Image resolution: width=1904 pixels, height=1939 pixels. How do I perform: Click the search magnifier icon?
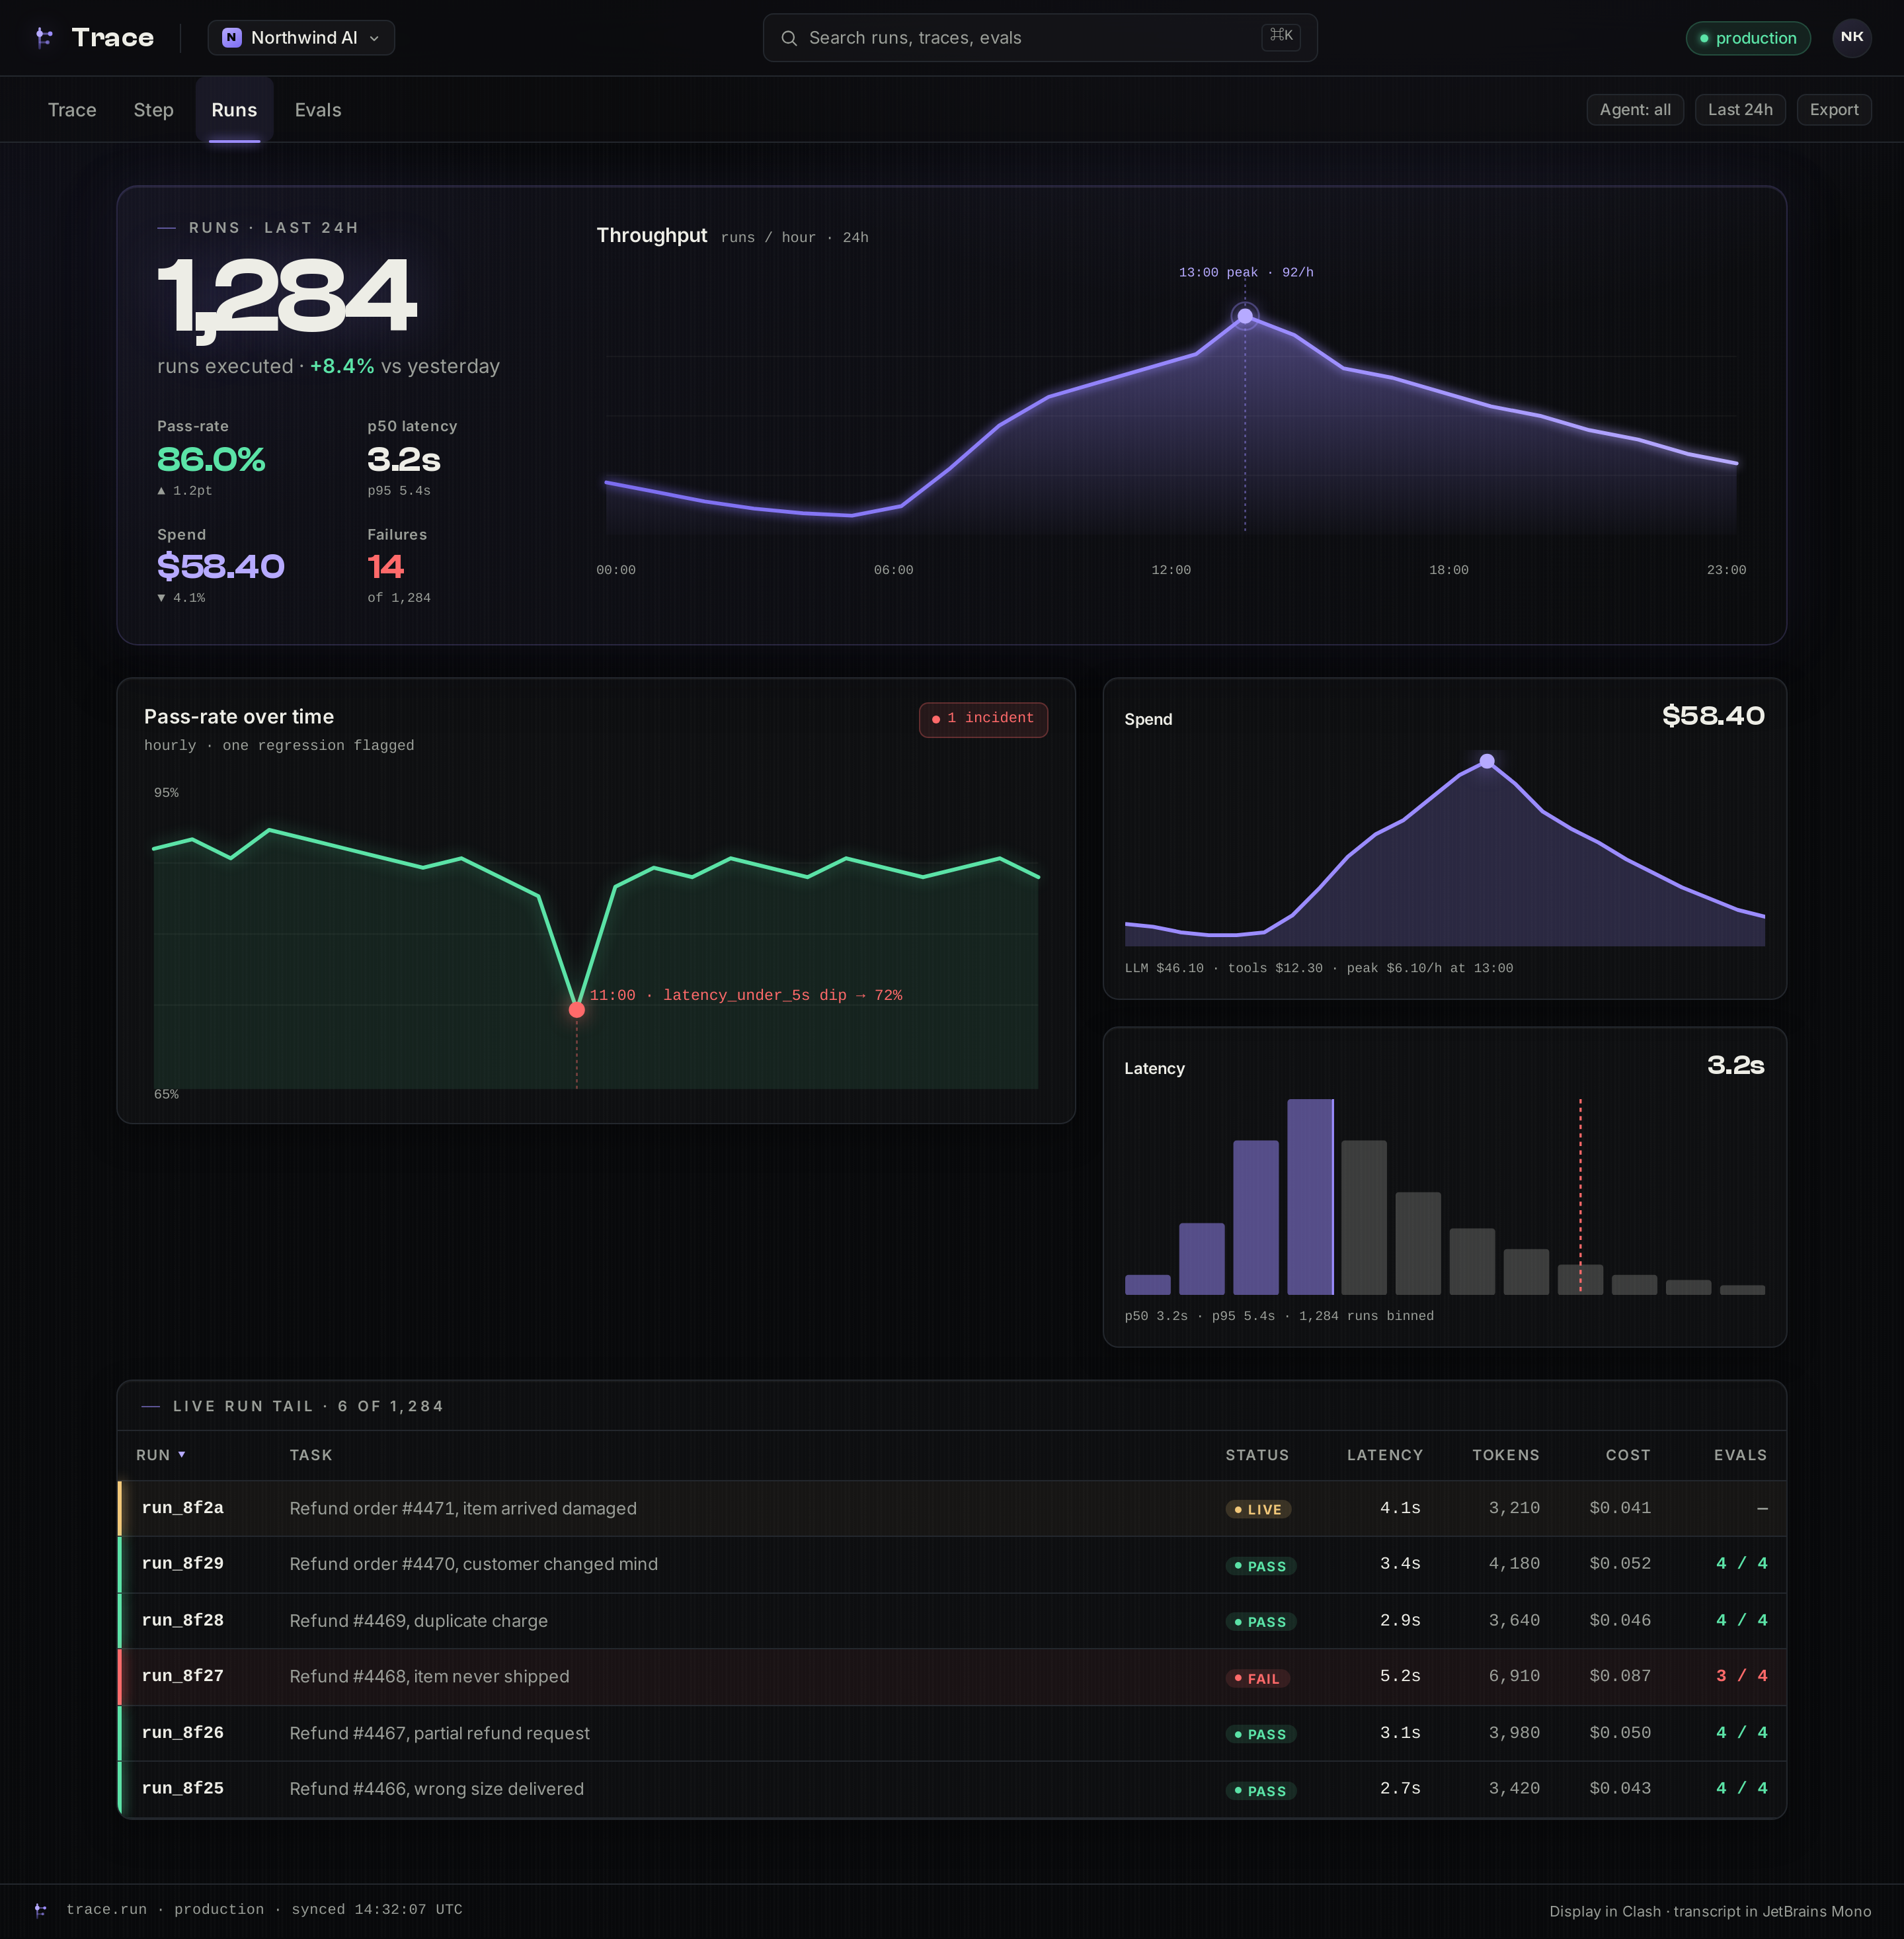pyautogui.click(x=789, y=38)
